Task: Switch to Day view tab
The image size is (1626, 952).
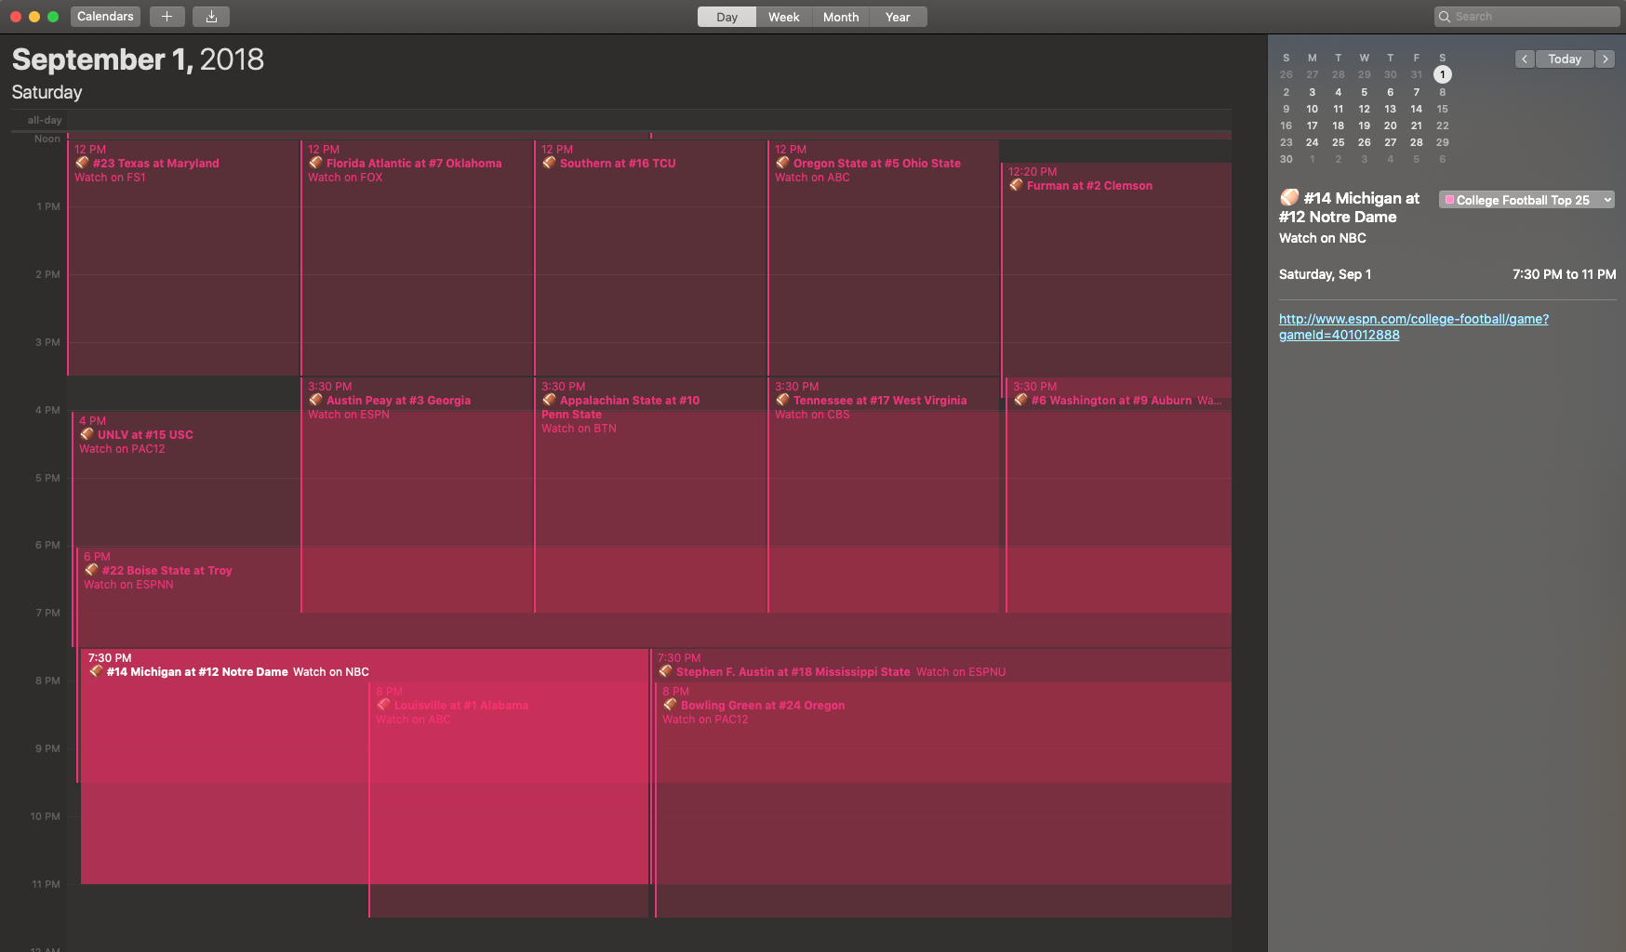Action: [727, 17]
